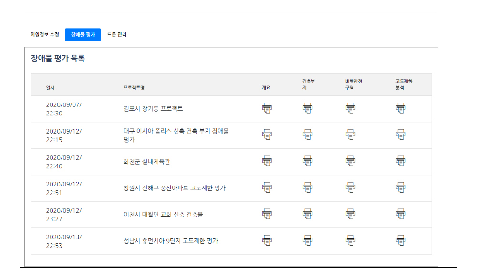Image resolution: width=477 pixels, height=279 pixels.
Task: Open project 김포시 장기동 프로젝트
Action: click(153, 109)
